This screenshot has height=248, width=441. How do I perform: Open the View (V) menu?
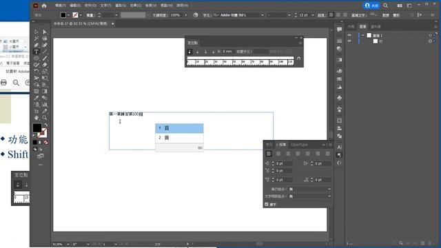(x=151, y=6)
